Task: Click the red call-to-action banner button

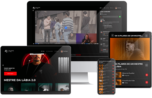Action: 10,74
